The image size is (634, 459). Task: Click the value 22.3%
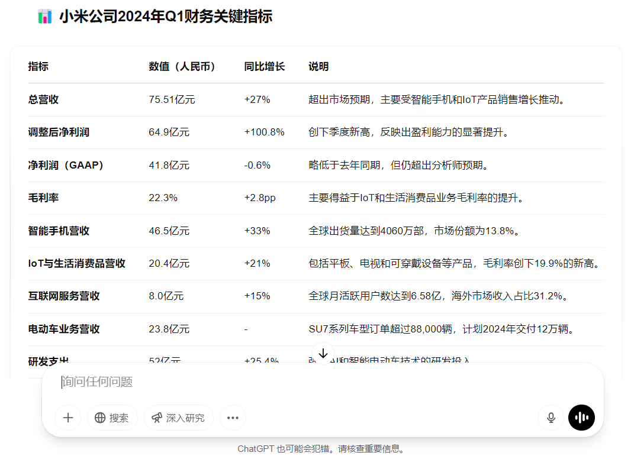coord(163,198)
